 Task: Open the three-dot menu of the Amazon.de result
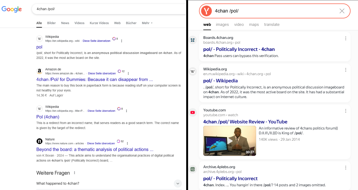(x=128, y=73)
